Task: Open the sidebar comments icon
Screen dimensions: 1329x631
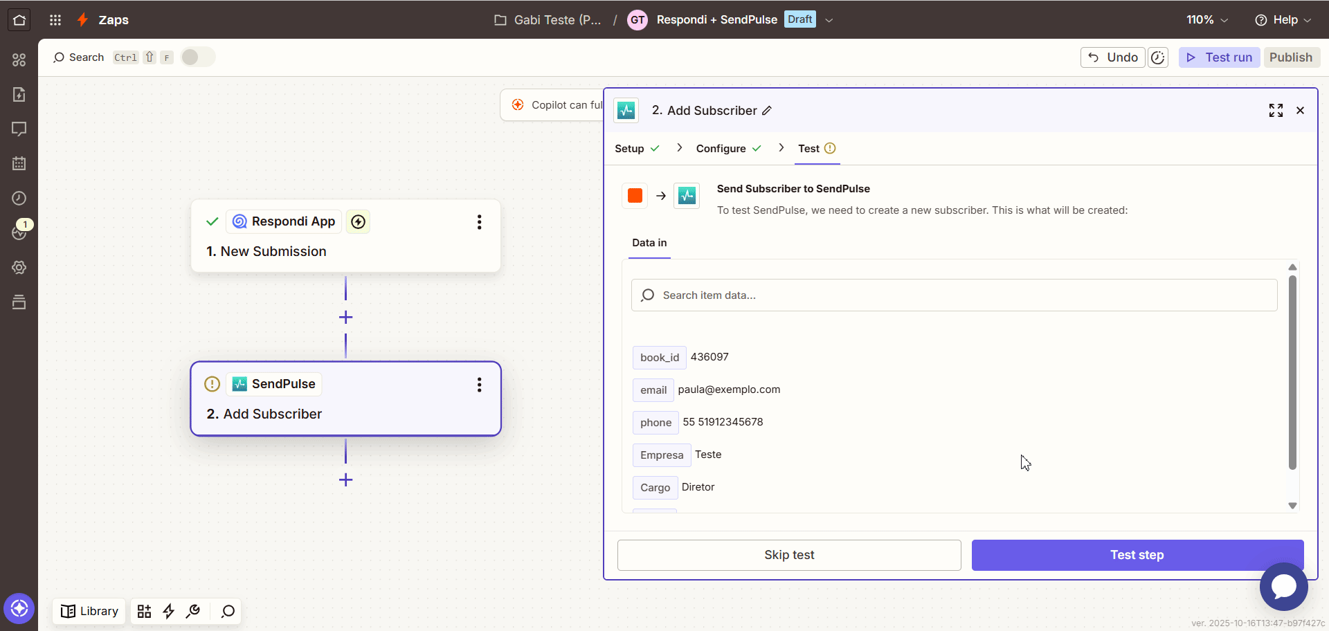Action: pyautogui.click(x=19, y=129)
